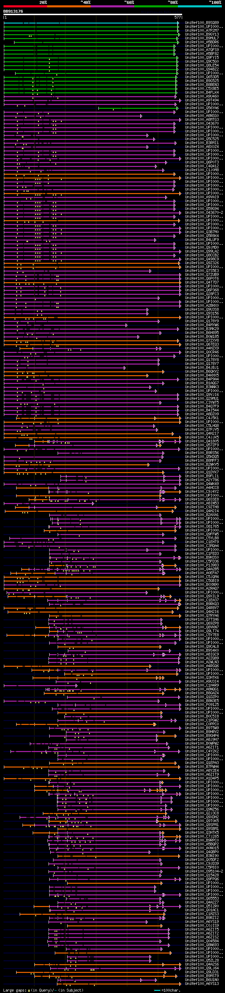Select hit label UniRef100_Q9FYI5
The image size is (225, 993).
tap(202, 58)
